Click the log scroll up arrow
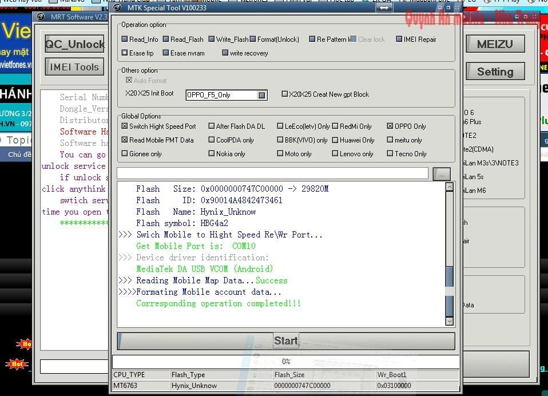Screen dimensions: 548x396 point(450,187)
